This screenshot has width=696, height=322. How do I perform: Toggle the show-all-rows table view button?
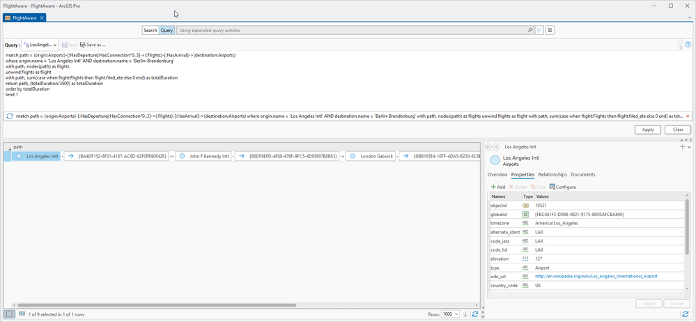coord(9,314)
